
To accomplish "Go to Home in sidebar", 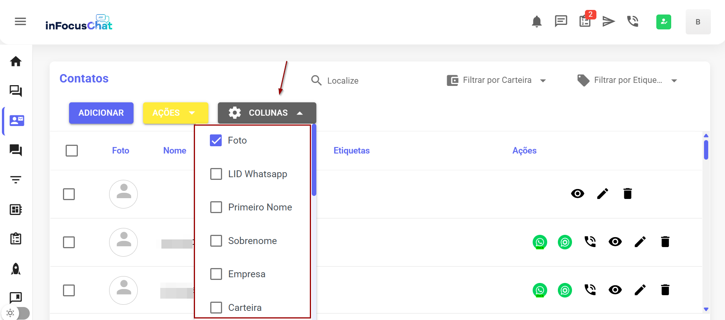I will [16, 61].
